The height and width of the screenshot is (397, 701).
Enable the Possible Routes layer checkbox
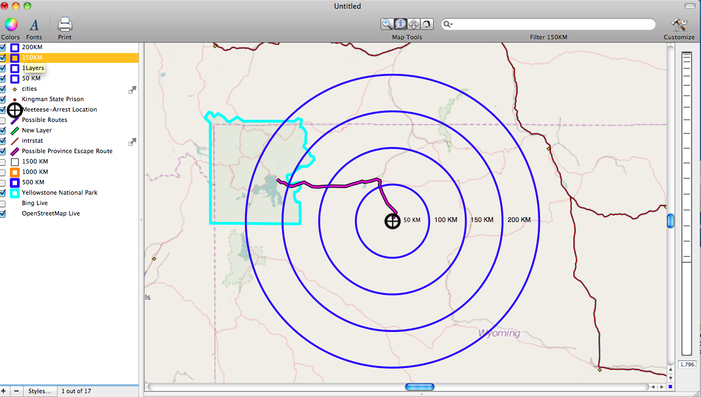click(3, 120)
